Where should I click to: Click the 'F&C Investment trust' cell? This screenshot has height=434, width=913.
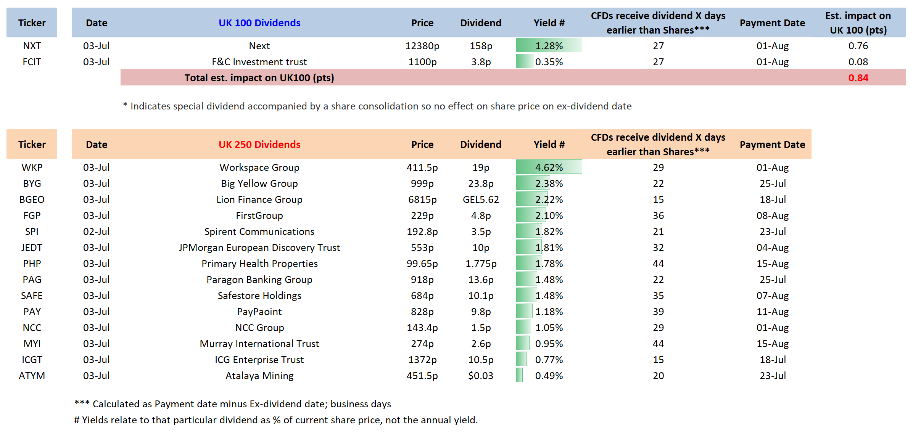259,62
